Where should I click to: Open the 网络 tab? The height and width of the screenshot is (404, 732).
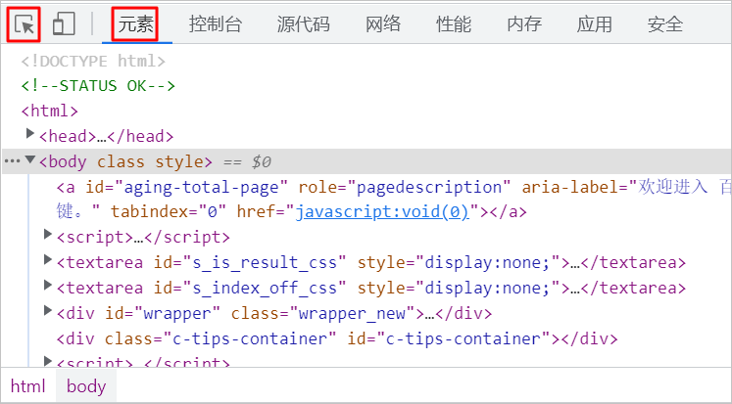pyautogui.click(x=383, y=24)
